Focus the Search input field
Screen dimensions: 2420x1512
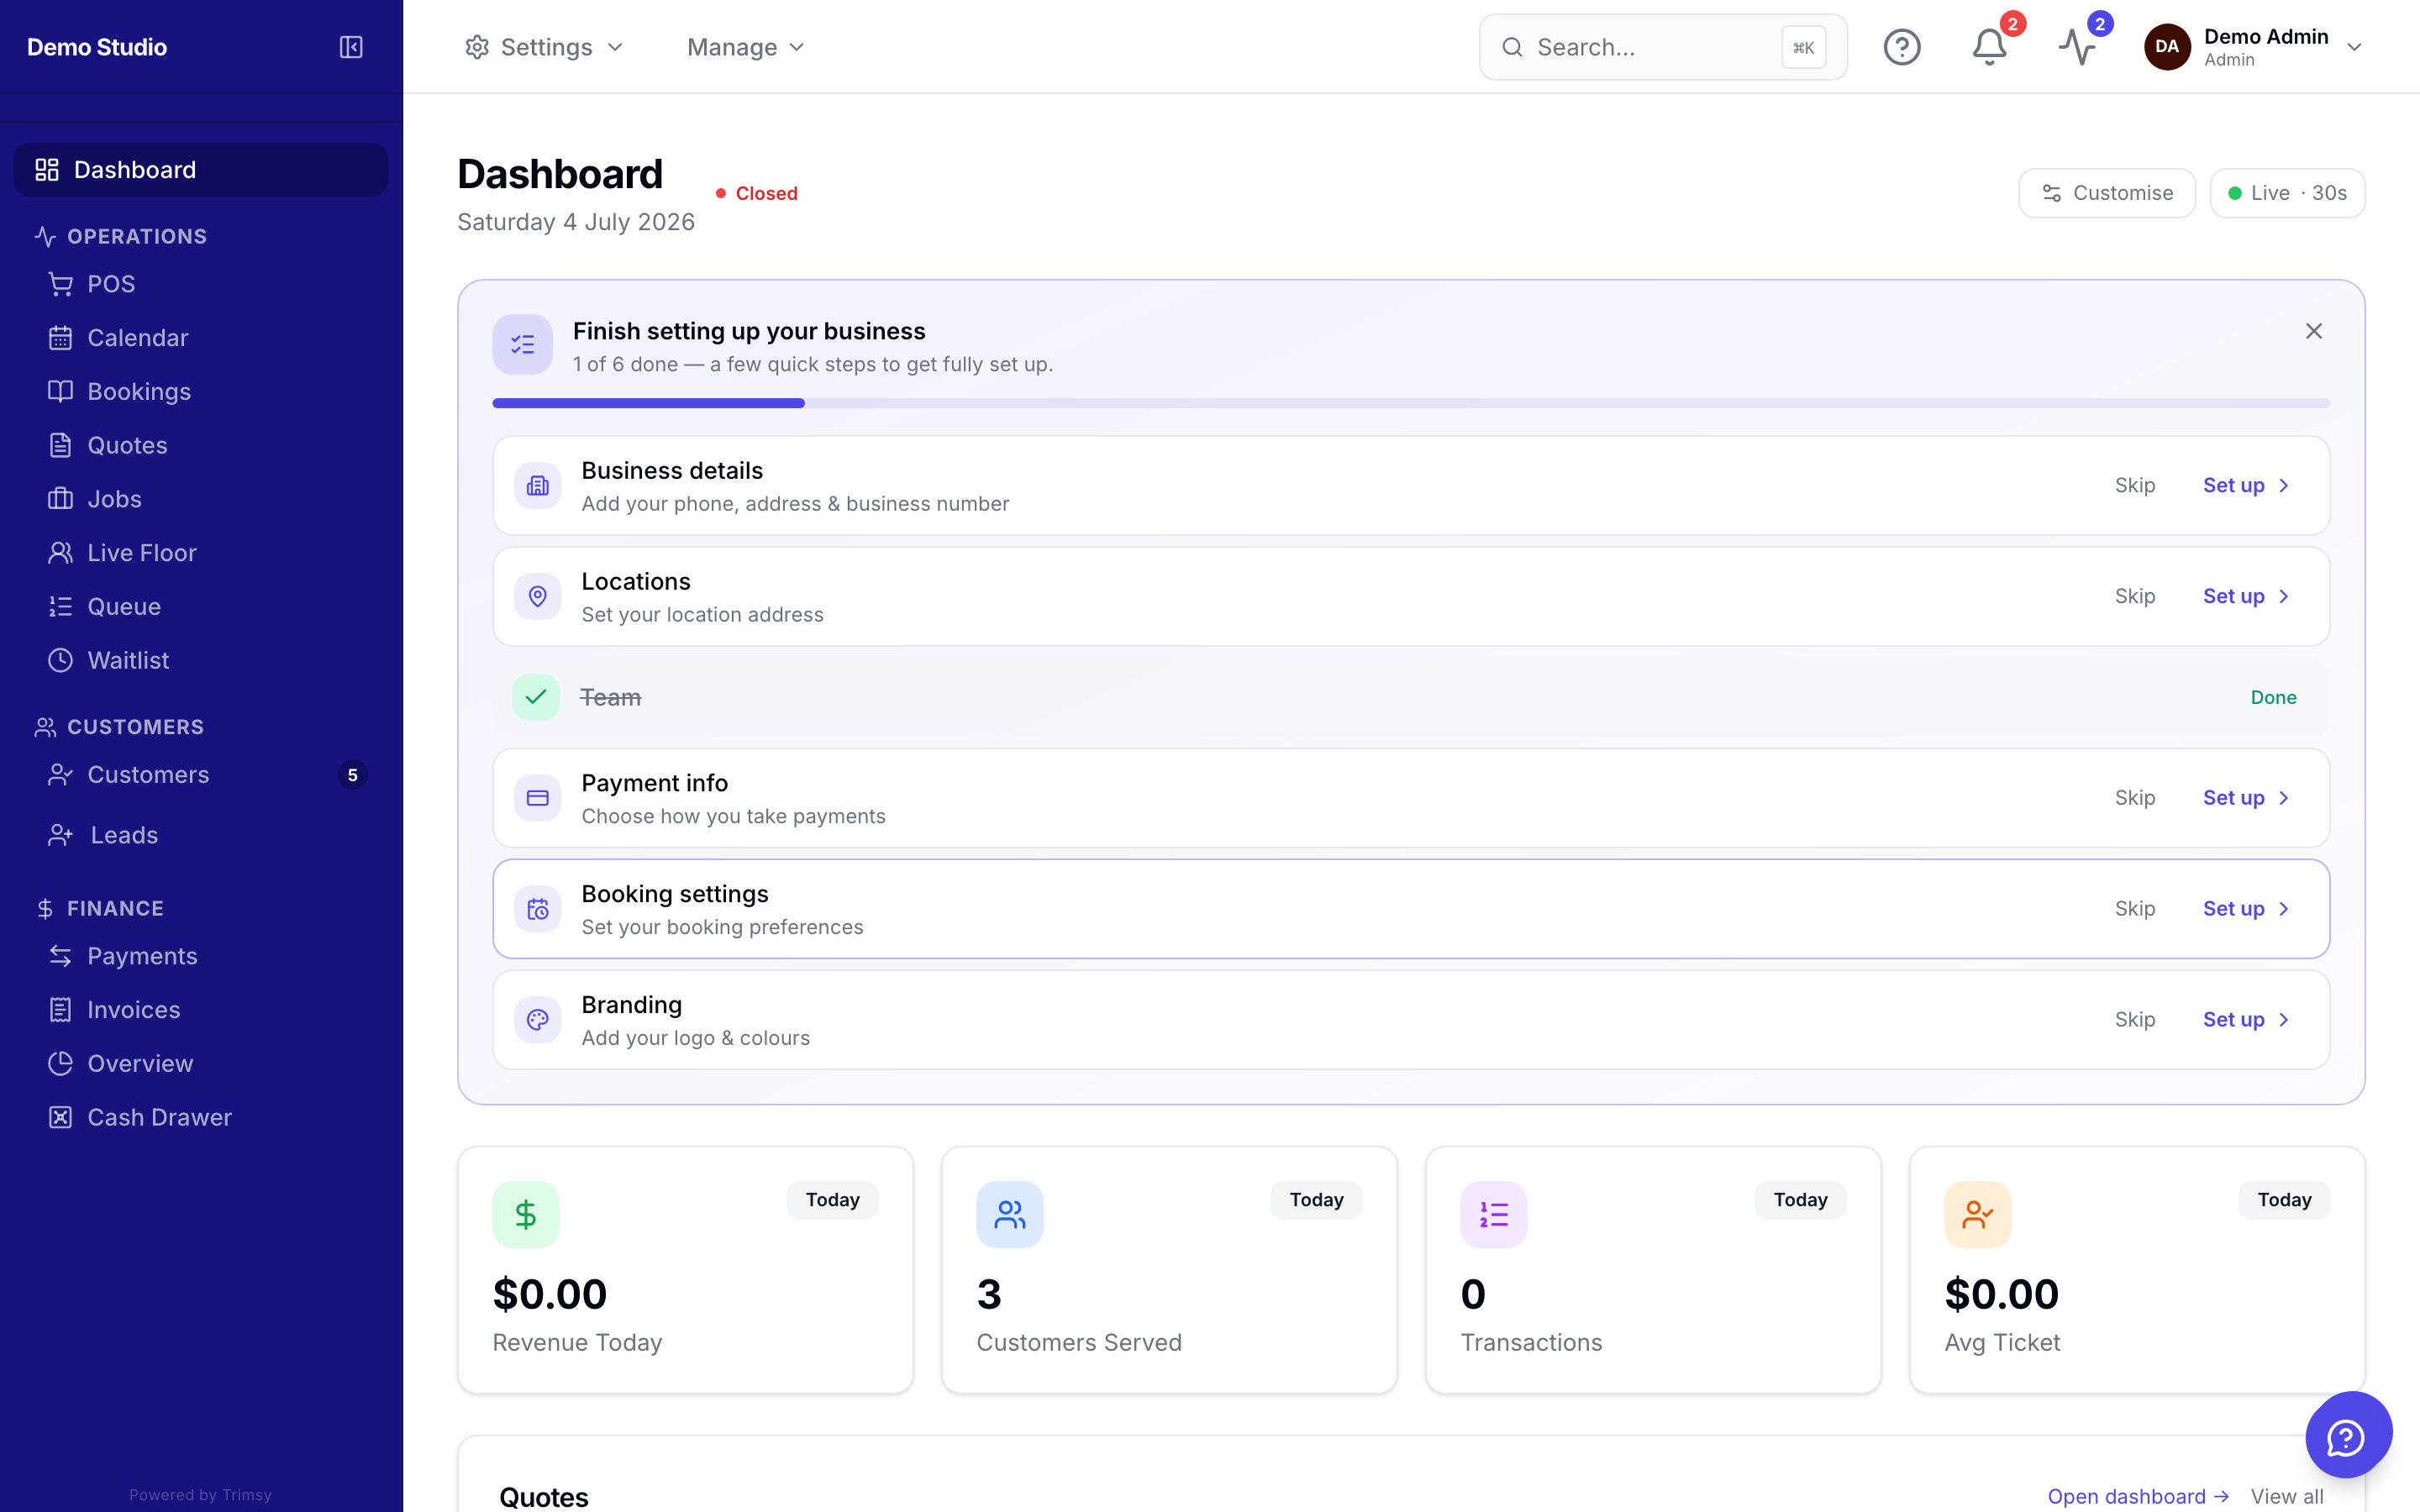(x=1663, y=47)
